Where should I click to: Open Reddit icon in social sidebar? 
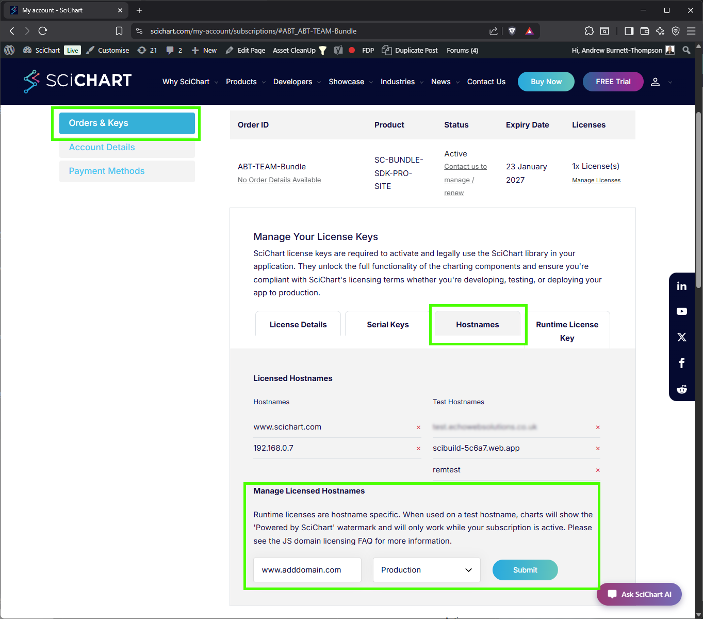coord(681,389)
